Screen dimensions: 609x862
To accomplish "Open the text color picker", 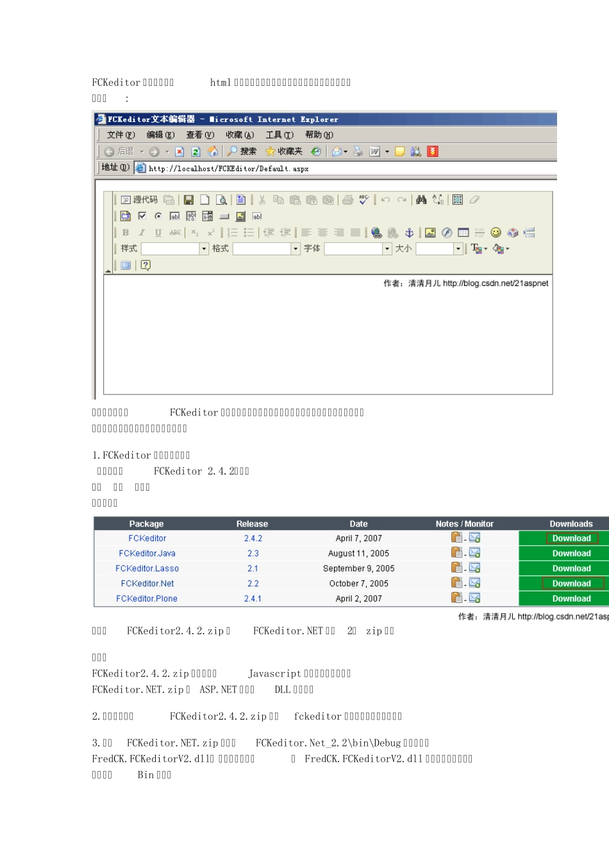I will point(479,249).
